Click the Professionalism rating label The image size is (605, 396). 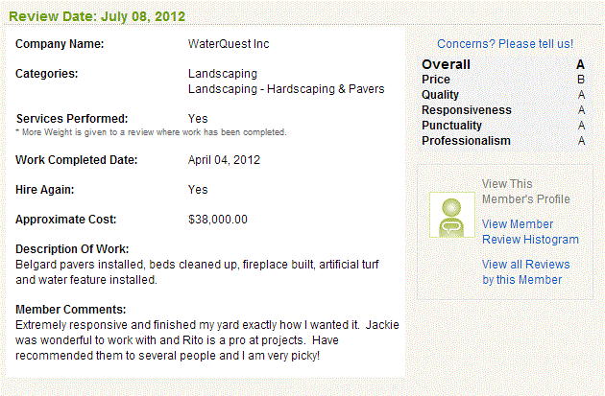[x=466, y=141]
